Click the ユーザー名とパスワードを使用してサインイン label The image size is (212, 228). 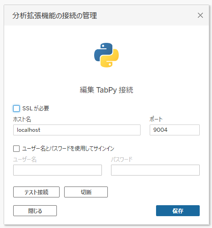click(68, 149)
